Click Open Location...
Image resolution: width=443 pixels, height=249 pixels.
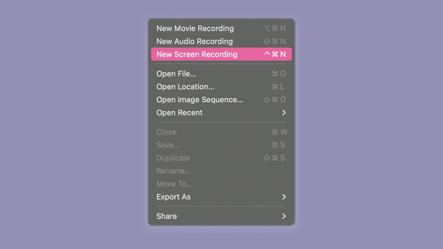point(185,87)
